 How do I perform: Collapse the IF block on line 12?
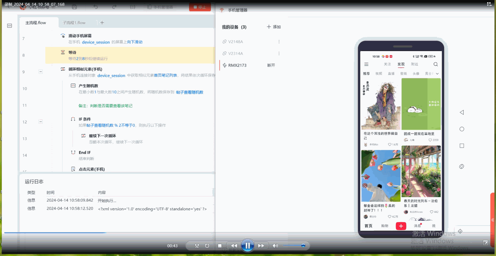[41, 122]
